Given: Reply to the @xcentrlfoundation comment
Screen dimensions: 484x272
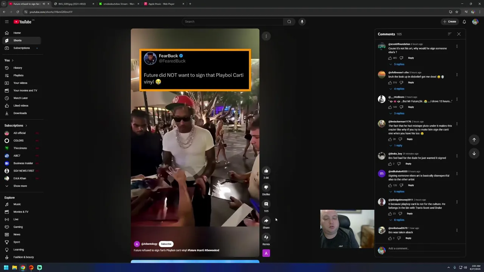Looking at the screenshot, I should (x=411, y=58).
